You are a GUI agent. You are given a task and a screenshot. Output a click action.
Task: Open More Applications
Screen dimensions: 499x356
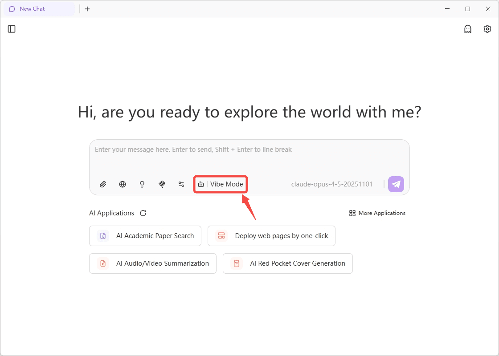coord(377,213)
